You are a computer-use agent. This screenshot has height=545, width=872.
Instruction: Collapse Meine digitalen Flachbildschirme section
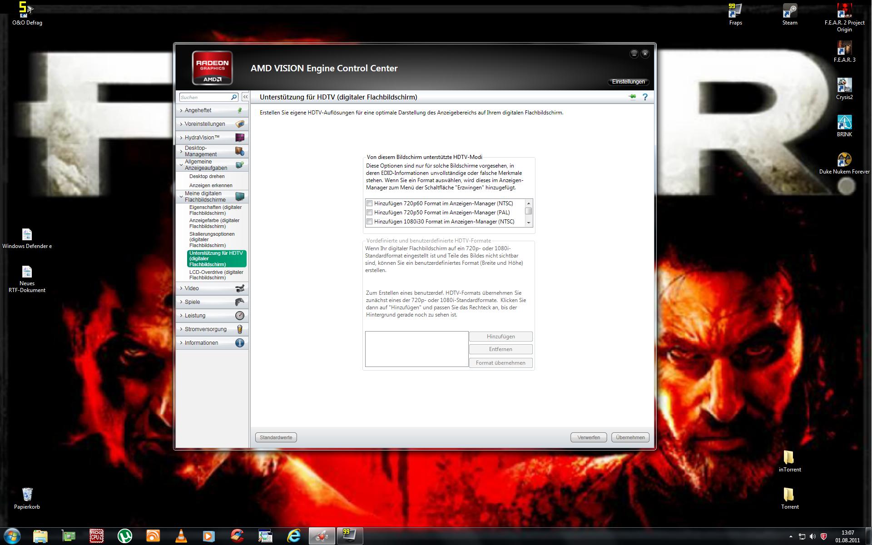point(205,197)
